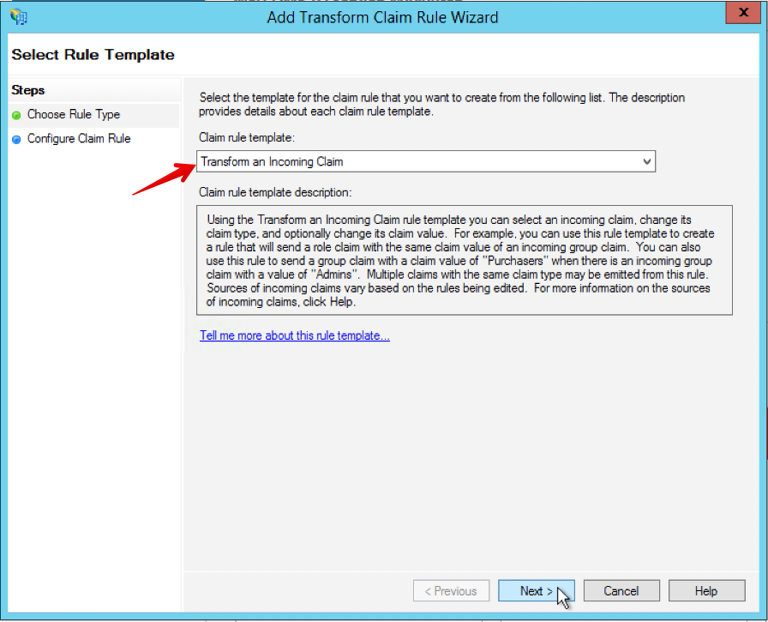Click the green bullet beside Choose Rule Type

tap(17, 115)
